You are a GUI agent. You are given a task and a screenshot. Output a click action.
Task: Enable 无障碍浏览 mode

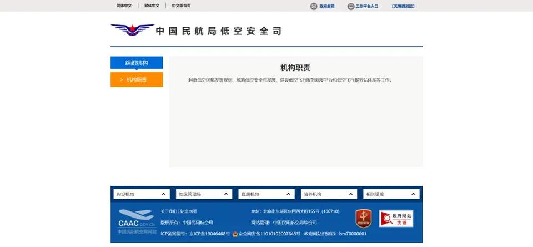pyautogui.click(x=403, y=6)
